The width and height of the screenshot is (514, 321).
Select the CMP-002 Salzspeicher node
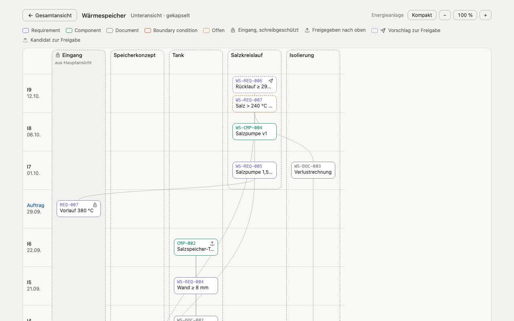(x=196, y=247)
